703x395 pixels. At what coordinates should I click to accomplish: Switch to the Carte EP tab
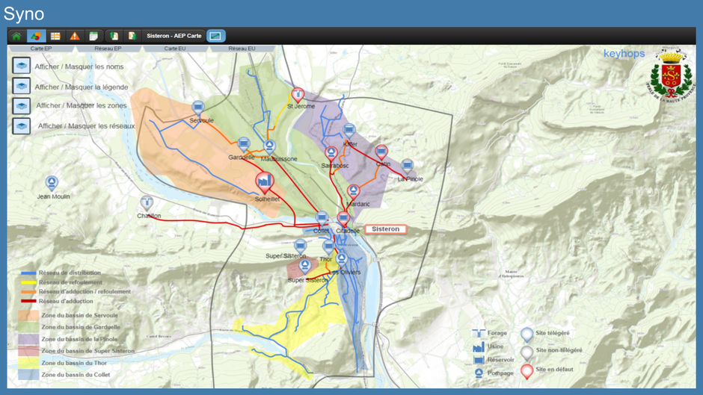pos(41,49)
